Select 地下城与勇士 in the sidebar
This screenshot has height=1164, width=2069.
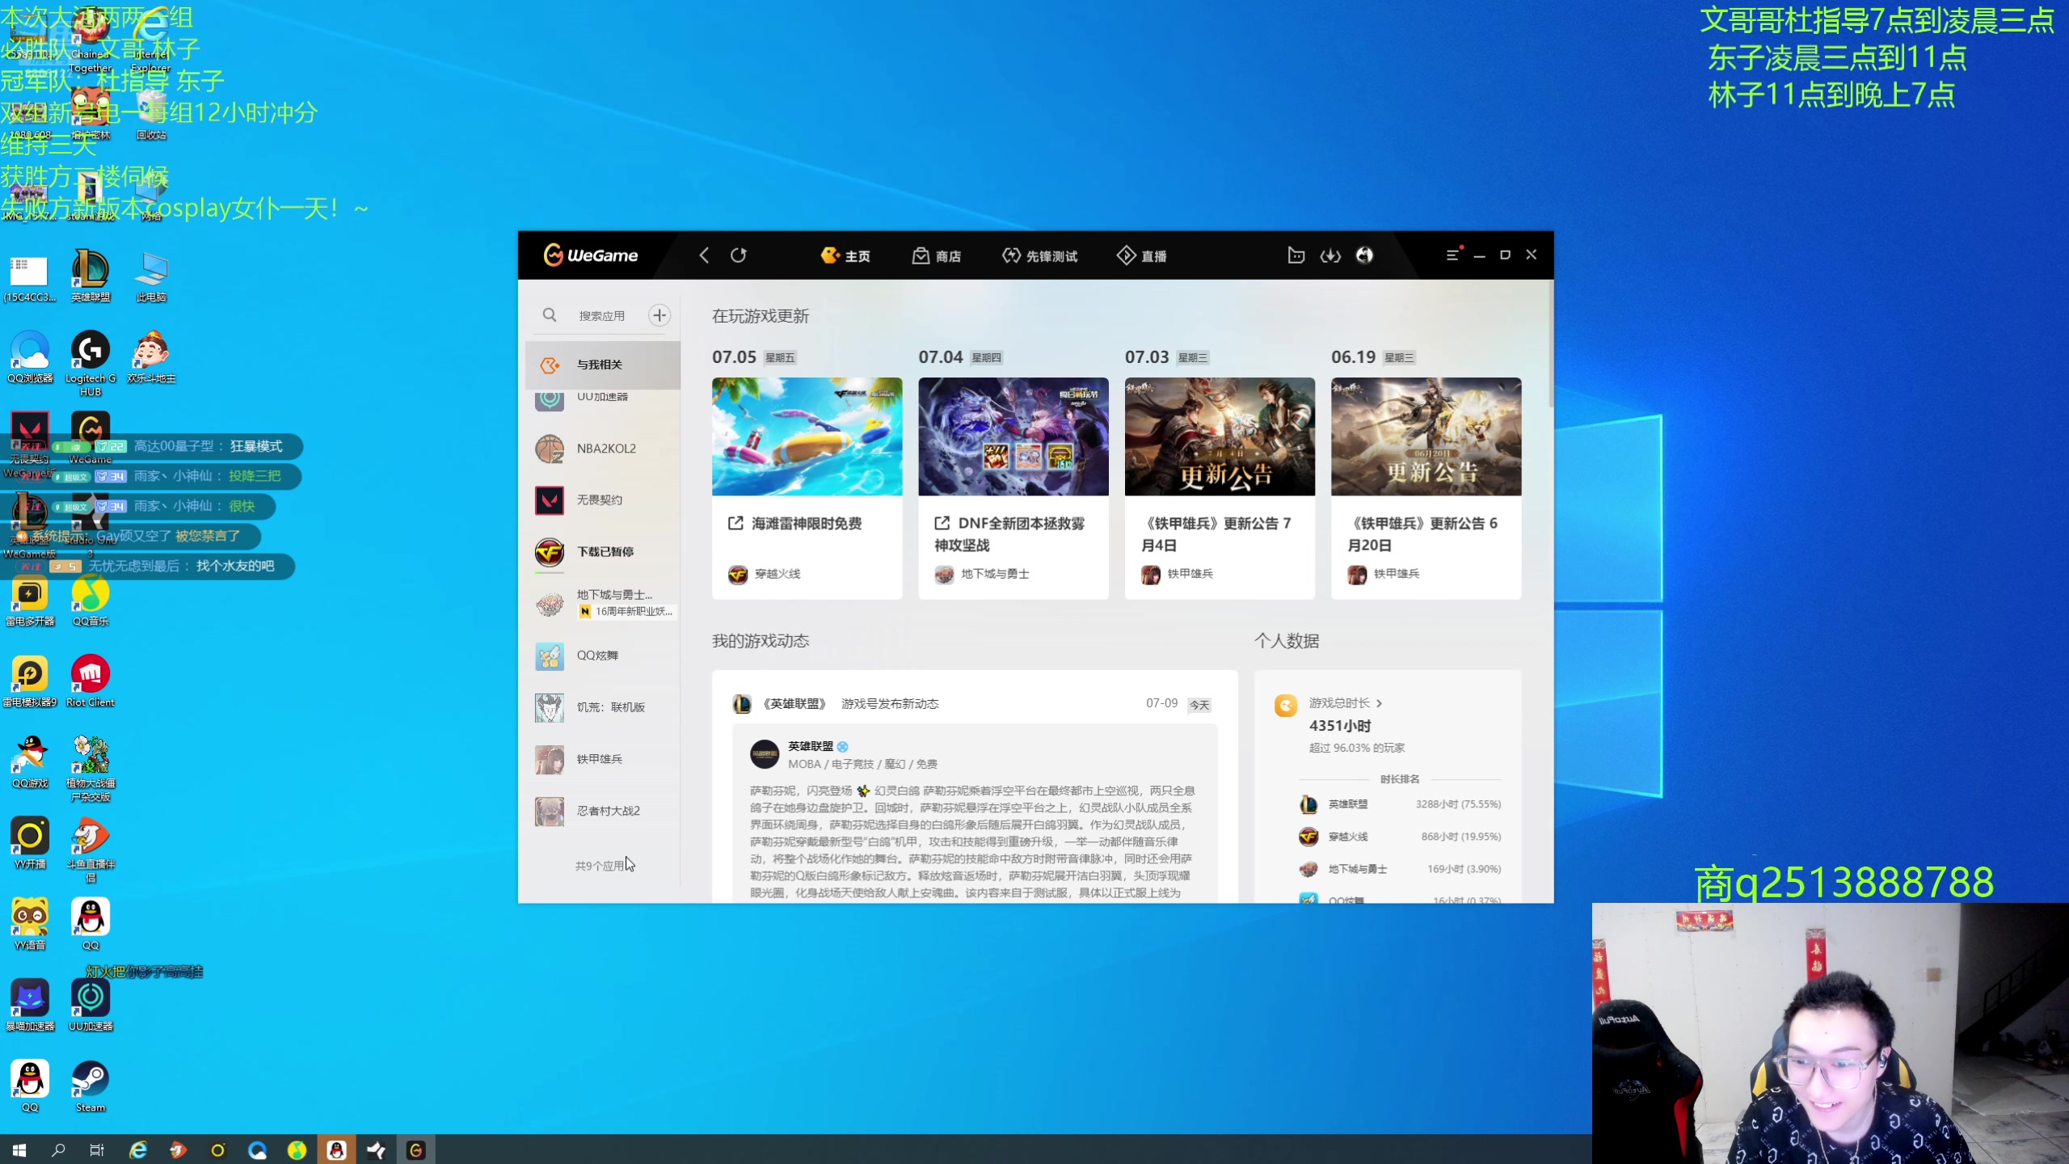(603, 603)
